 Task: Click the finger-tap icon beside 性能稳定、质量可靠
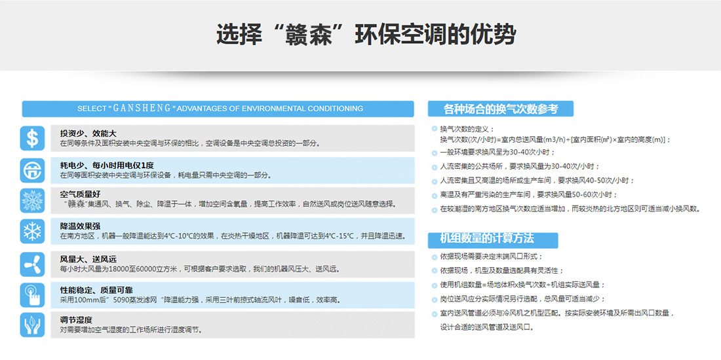(x=32, y=294)
